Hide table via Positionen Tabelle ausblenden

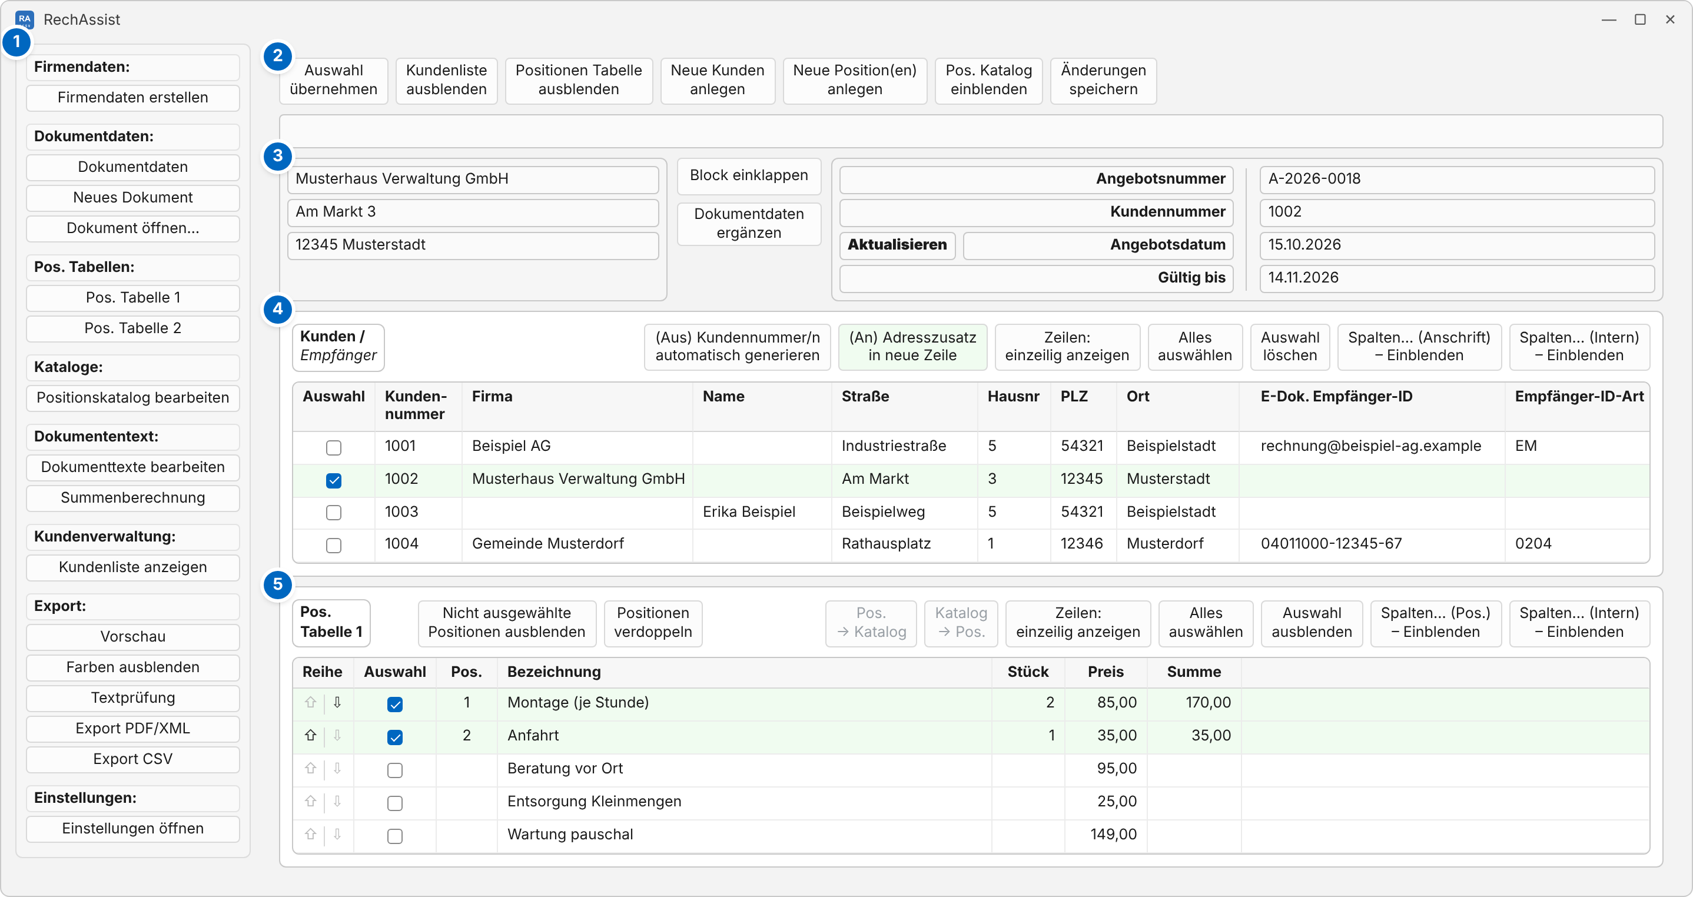coord(578,80)
